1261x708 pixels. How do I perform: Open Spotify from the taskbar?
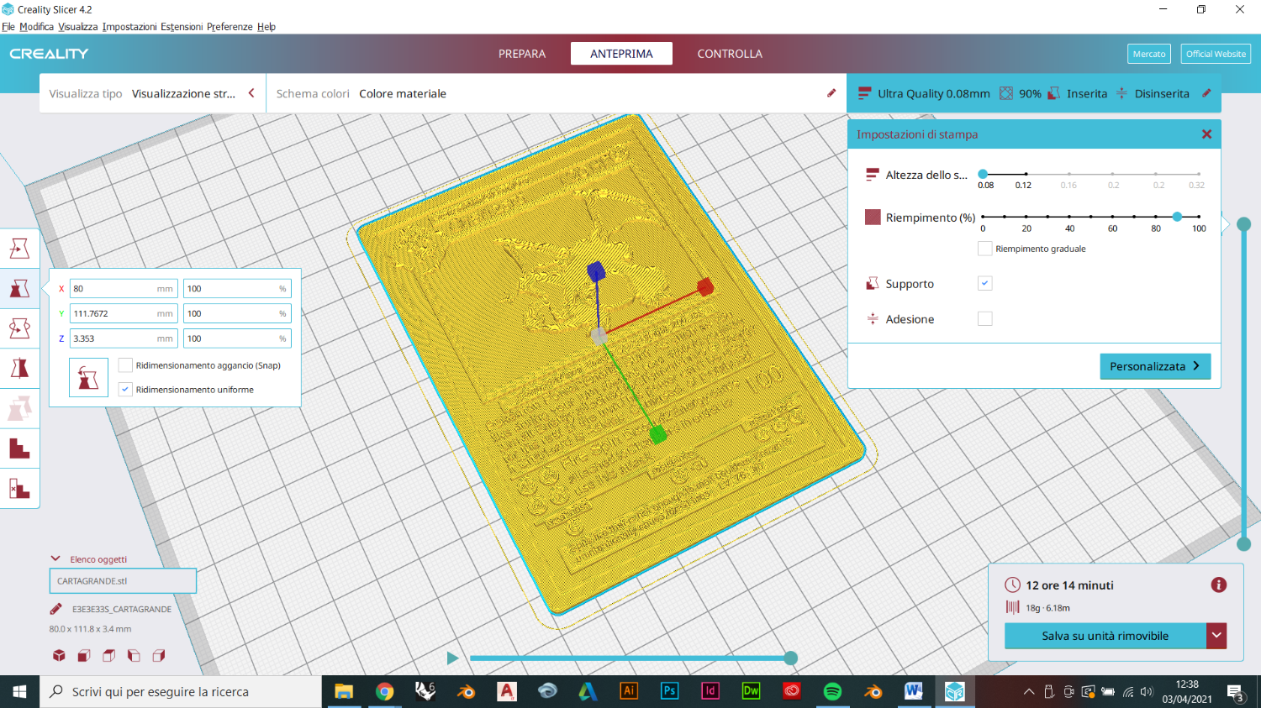[832, 691]
